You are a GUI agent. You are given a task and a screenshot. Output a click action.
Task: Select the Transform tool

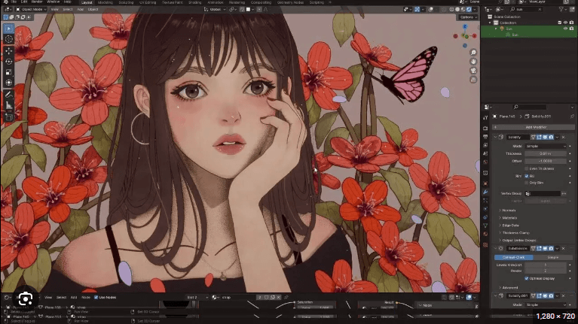[x=9, y=83]
